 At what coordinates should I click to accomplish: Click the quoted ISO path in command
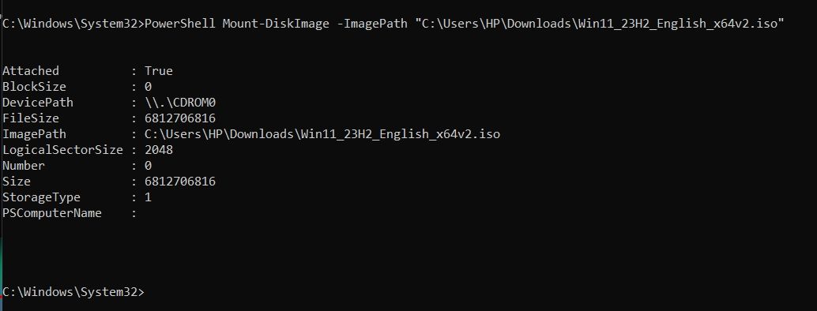pos(600,24)
